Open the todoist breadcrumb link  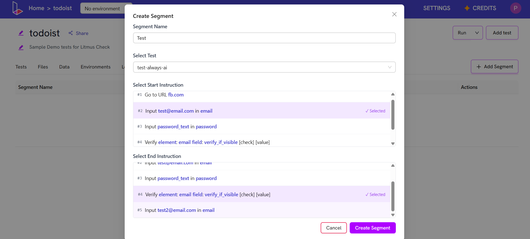(62, 8)
